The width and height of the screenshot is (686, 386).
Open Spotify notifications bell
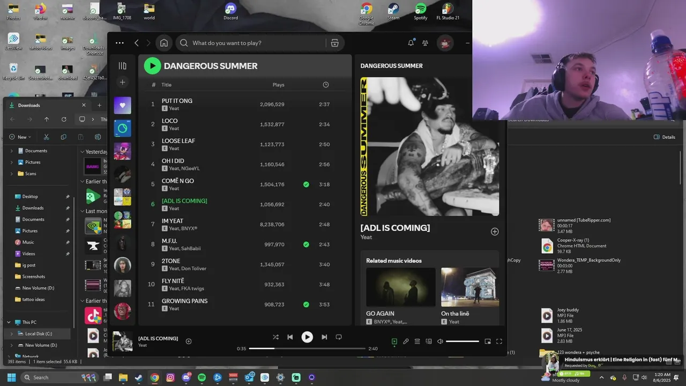(x=411, y=43)
